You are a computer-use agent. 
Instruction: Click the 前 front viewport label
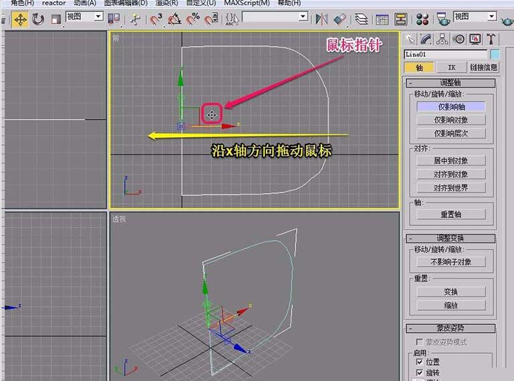coord(116,38)
